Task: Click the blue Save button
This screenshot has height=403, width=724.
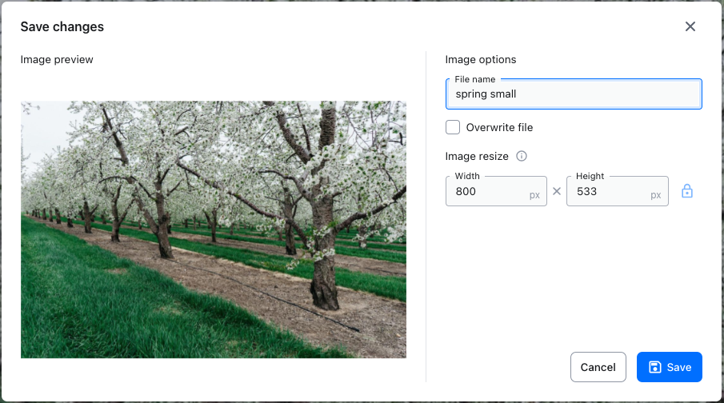Action: [669, 367]
